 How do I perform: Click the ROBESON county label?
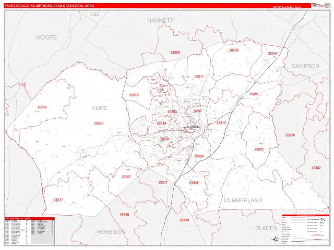tap(111, 232)
